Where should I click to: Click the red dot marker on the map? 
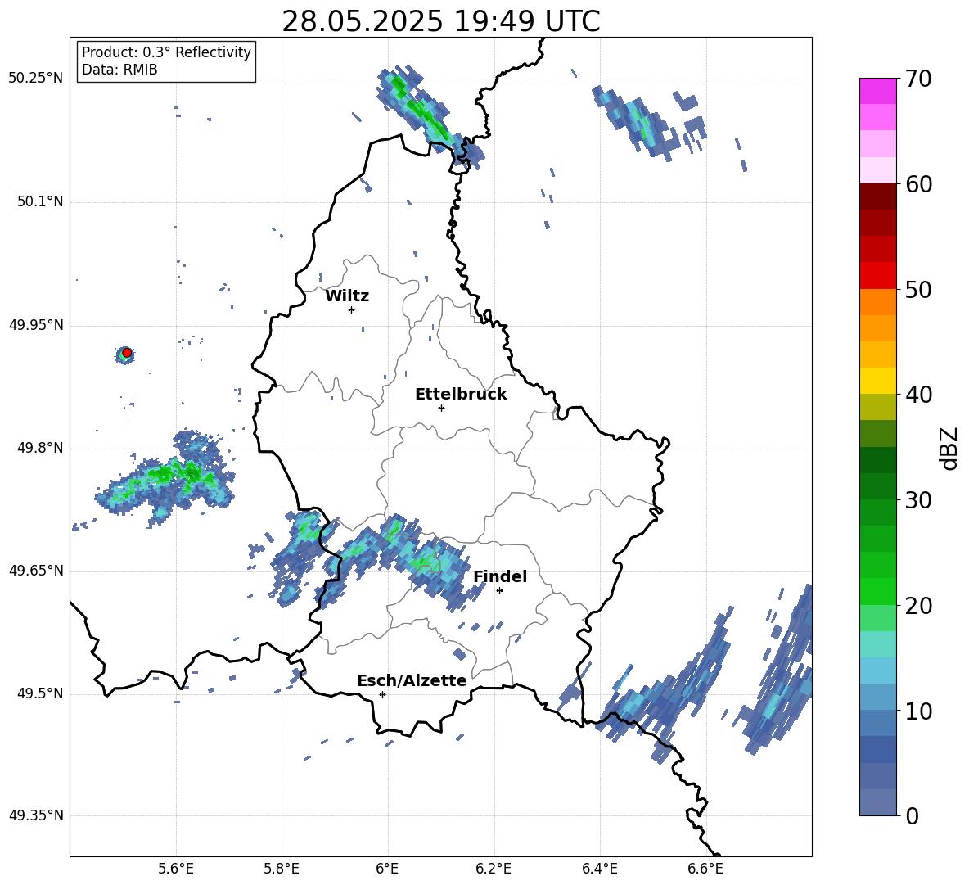(127, 353)
